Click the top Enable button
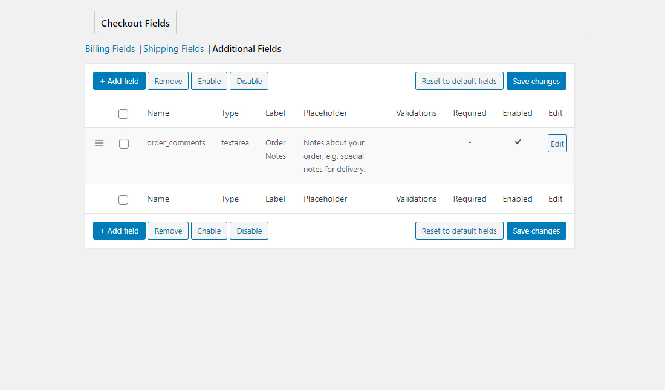The image size is (665, 390). click(x=209, y=81)
